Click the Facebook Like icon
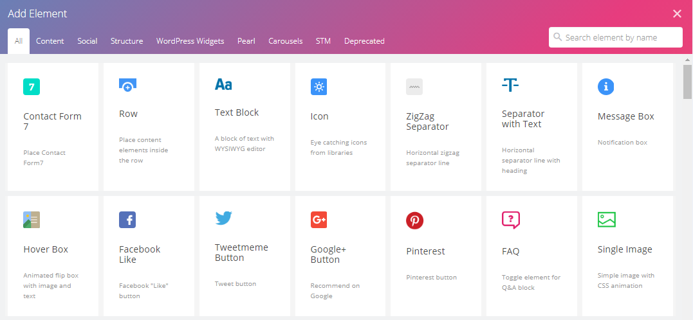Viewport: 693px width, 320px height. coord(127,220)
